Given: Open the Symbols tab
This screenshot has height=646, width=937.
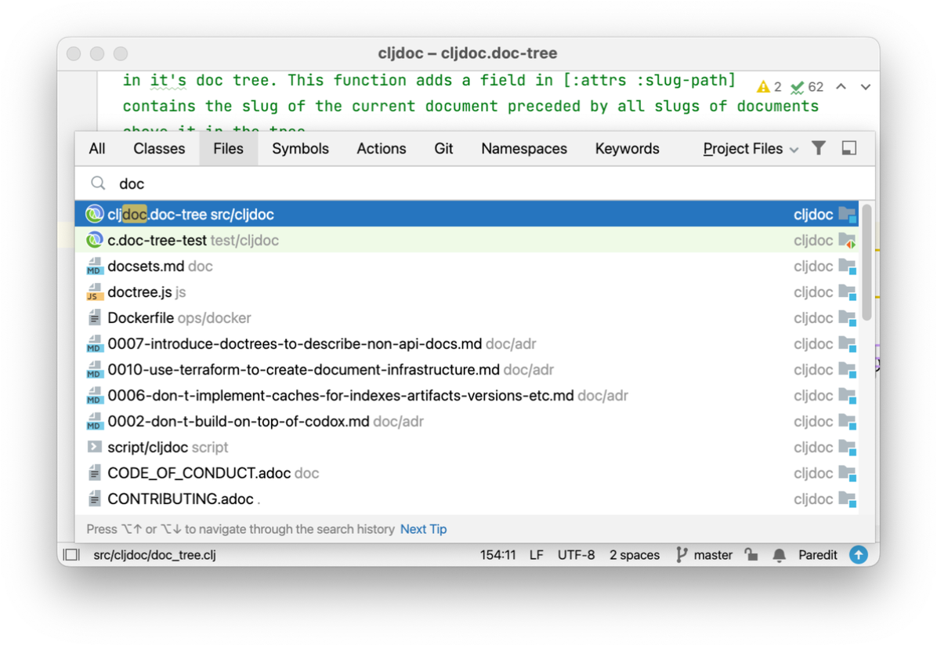Looking at the screenshot, I should pyautogui.click(x=300, y=148).
